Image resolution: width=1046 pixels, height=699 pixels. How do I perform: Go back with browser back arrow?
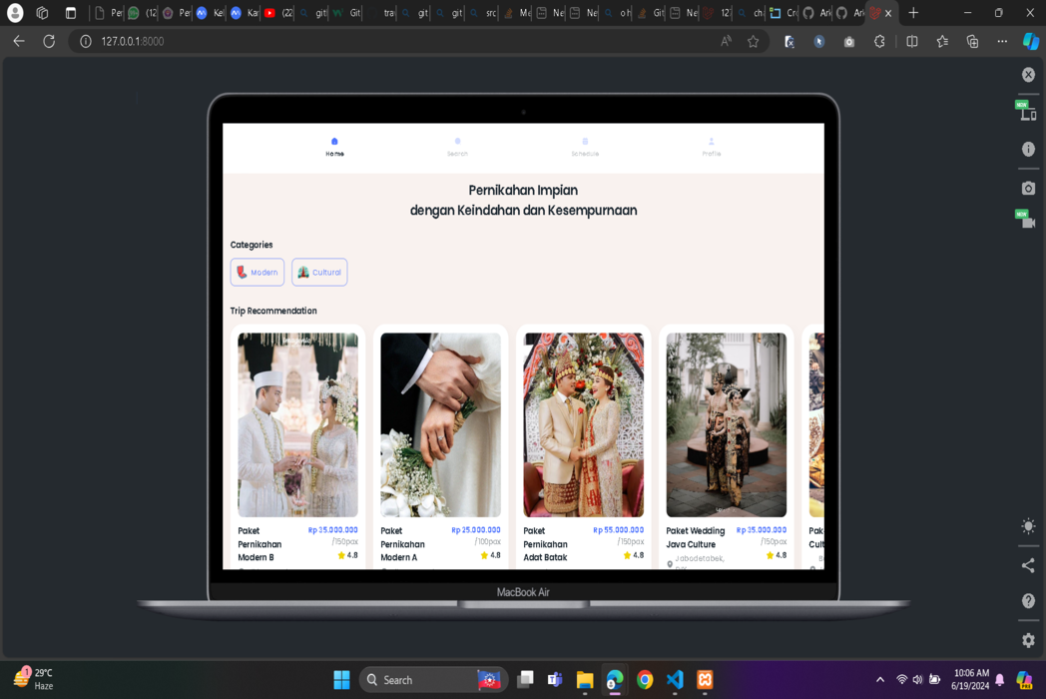(x=19, y=41)
